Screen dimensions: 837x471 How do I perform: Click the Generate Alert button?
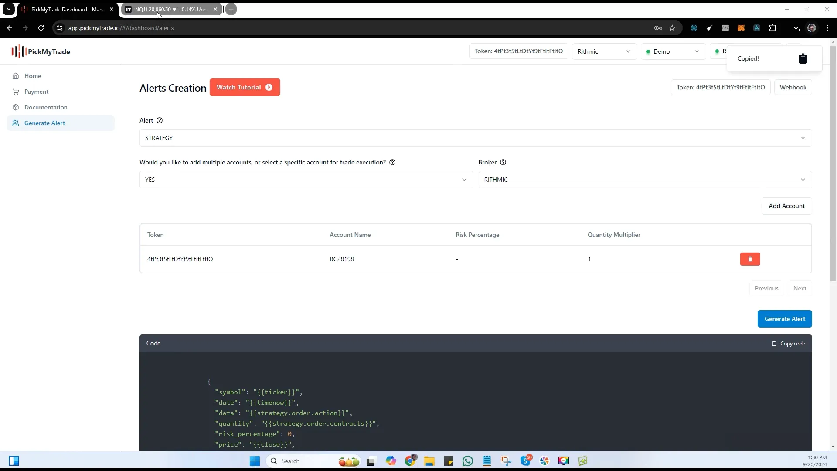click(x=785, y=319)
